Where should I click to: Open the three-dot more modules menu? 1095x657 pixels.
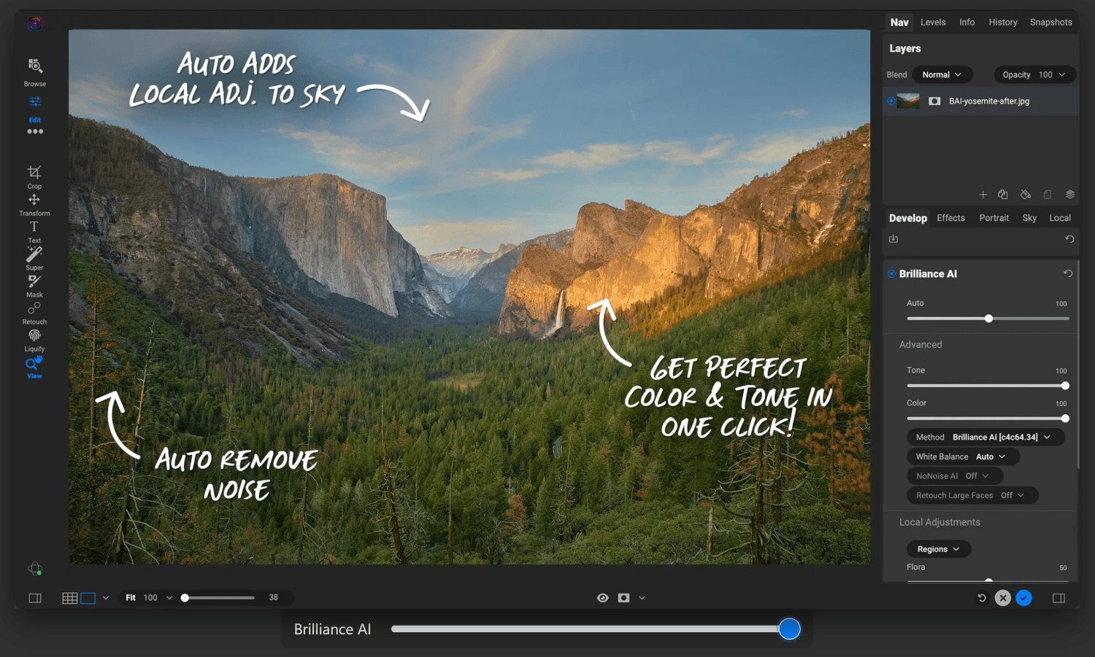(x=34, y=131)
